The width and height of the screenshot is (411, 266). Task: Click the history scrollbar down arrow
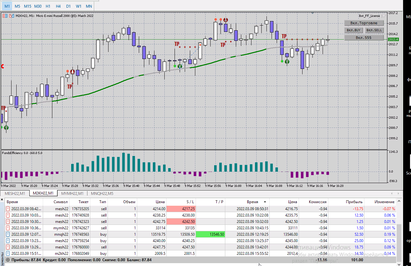(399, 264)
